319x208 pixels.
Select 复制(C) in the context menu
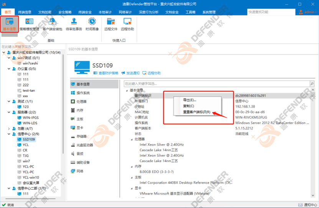pyautogui.click(x=188, y=106)
